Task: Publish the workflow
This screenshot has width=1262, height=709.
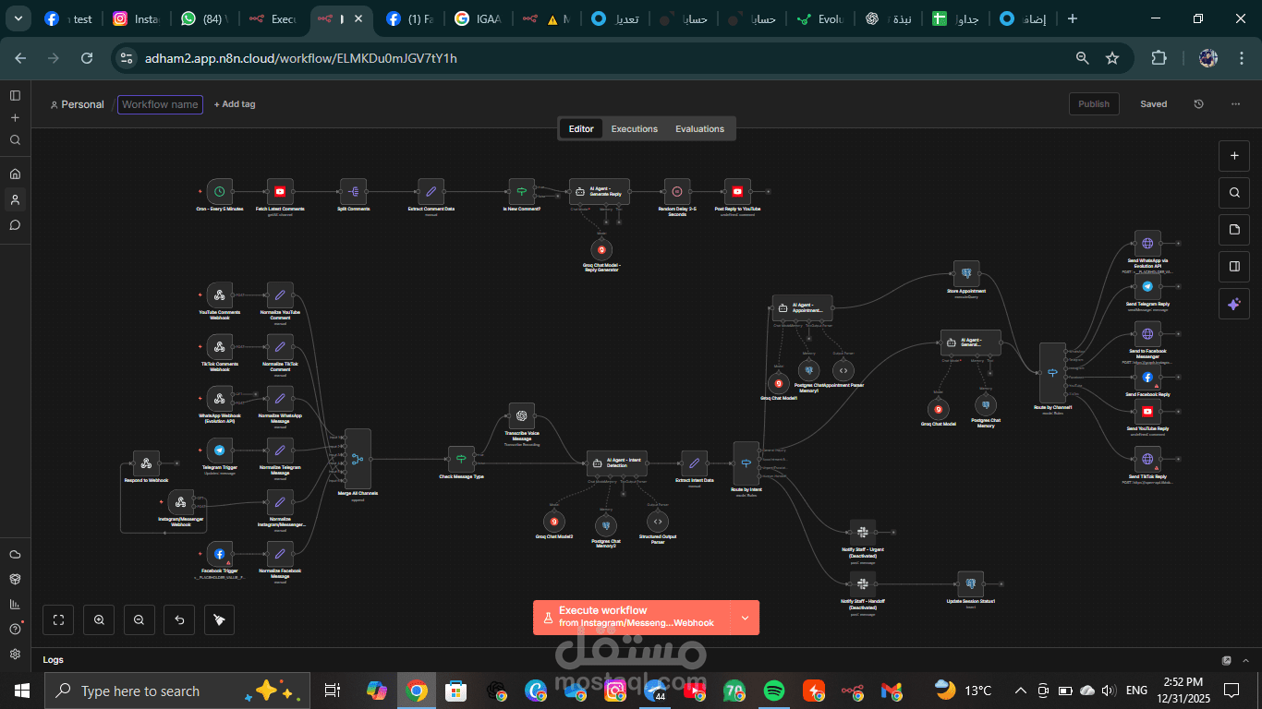Action: pos(1094,103)
